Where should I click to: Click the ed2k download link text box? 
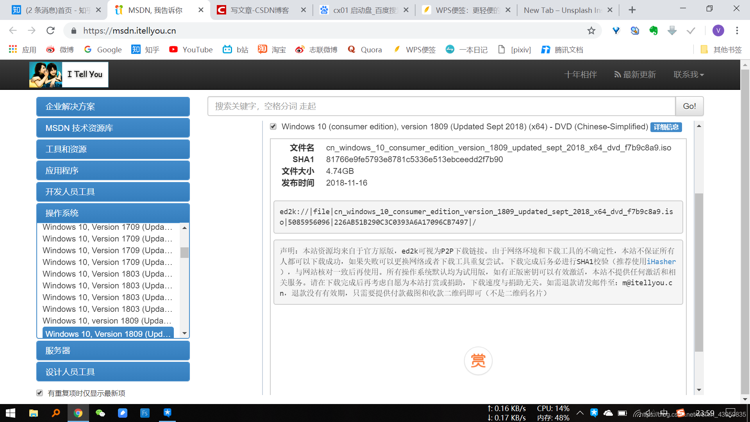point(478,217)
